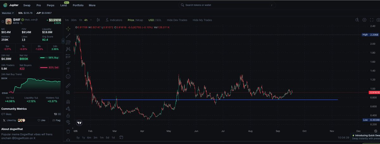Open the Pro tab
The height and width of the screenshot is (144, 380).
tap(39, 5)
